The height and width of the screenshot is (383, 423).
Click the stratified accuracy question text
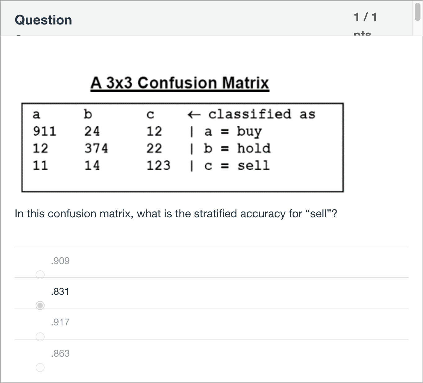point(176,214)
